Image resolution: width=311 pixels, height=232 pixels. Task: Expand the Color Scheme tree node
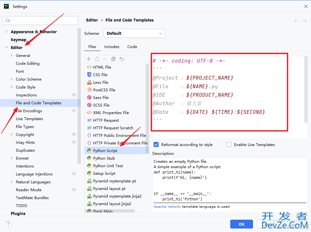pyautogui.click(x=11, y=79)
